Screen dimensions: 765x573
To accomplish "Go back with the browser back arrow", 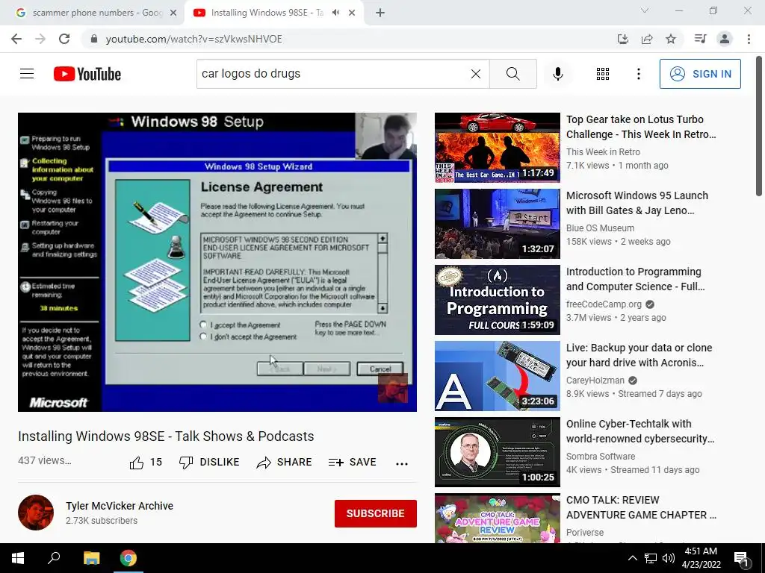I will 16,39.
